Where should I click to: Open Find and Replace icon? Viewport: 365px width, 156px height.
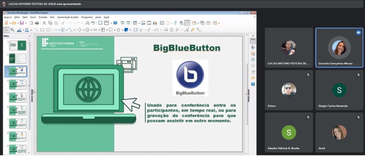87,23
